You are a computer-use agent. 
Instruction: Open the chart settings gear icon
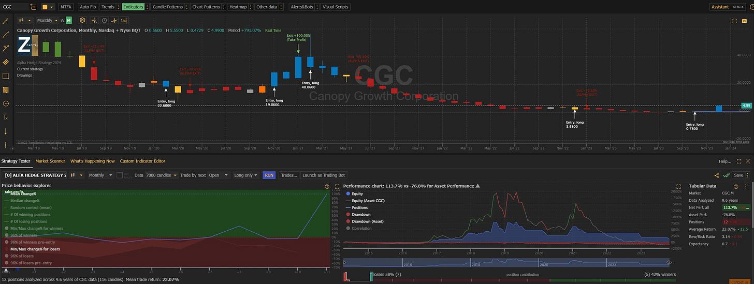pos(82,20)
